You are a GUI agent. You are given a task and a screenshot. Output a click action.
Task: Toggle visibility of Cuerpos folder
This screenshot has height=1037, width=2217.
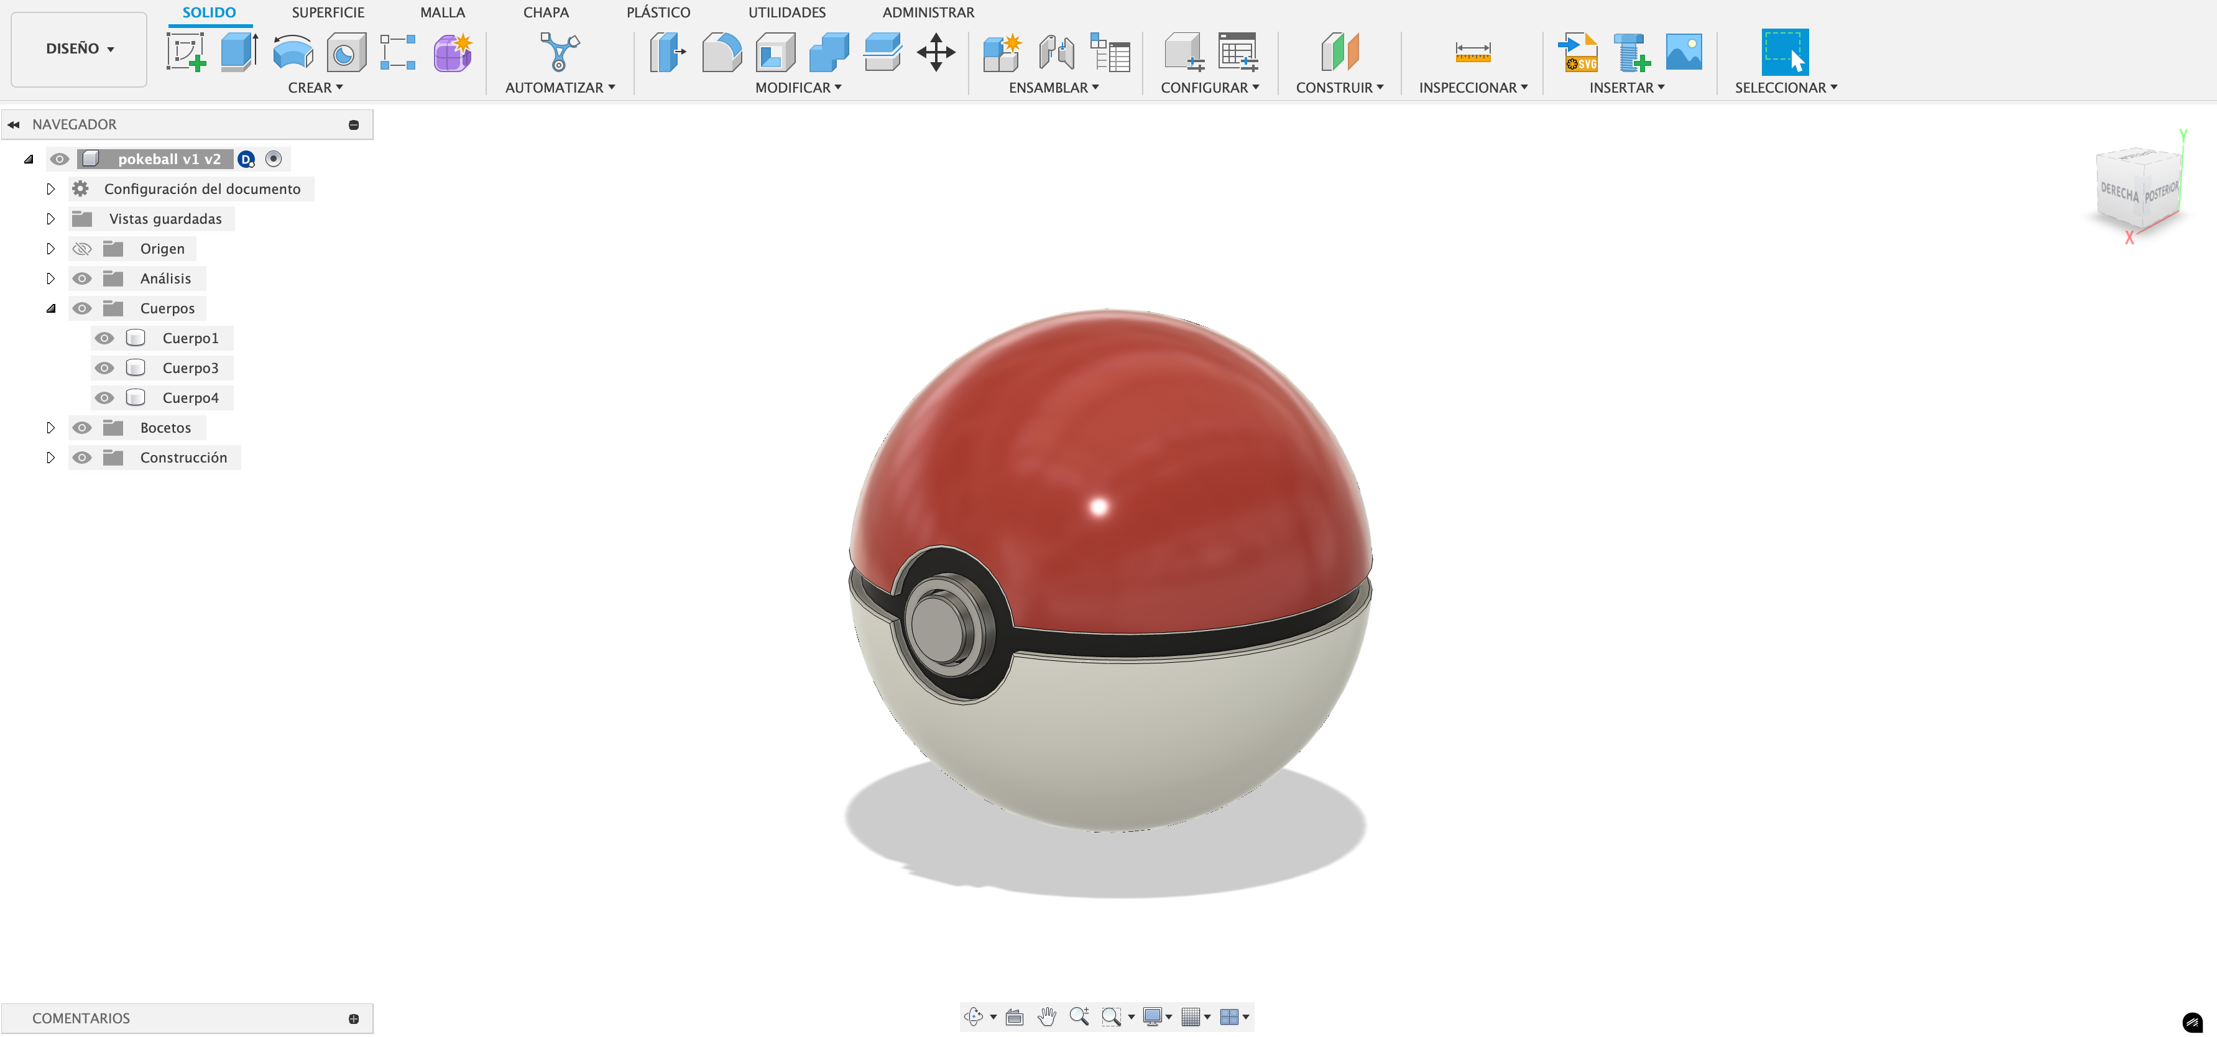(x=82, y=308)
